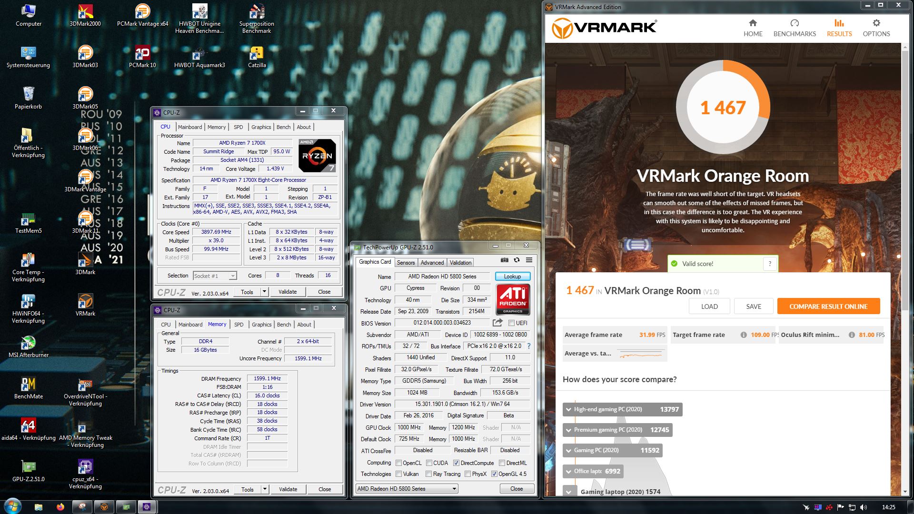The width and height of the screenshot is (914, 514).
Task: Click Close button in GPU-Z window
Action: [517, 489]
